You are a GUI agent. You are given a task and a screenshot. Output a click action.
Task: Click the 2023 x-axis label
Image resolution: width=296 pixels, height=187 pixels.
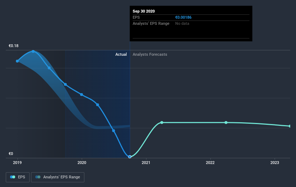pyautogui.click(x=274, y=163)
